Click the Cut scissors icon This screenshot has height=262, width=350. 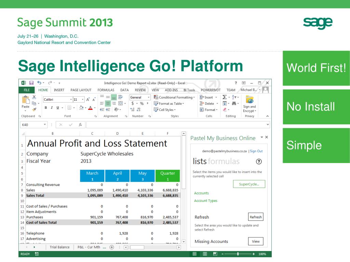[x=34, y=97]
